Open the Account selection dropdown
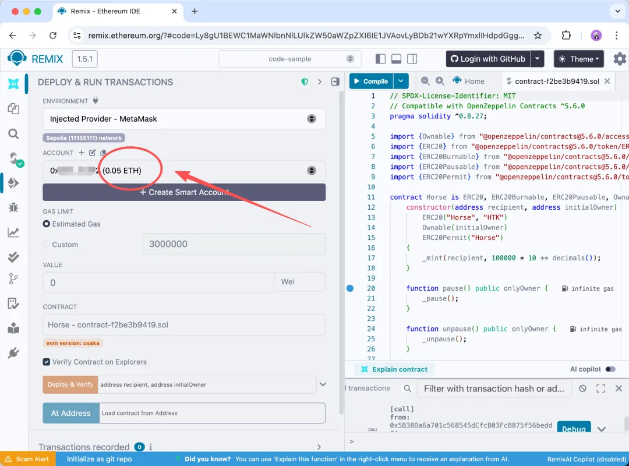629x466 pixels. [183, 171]
